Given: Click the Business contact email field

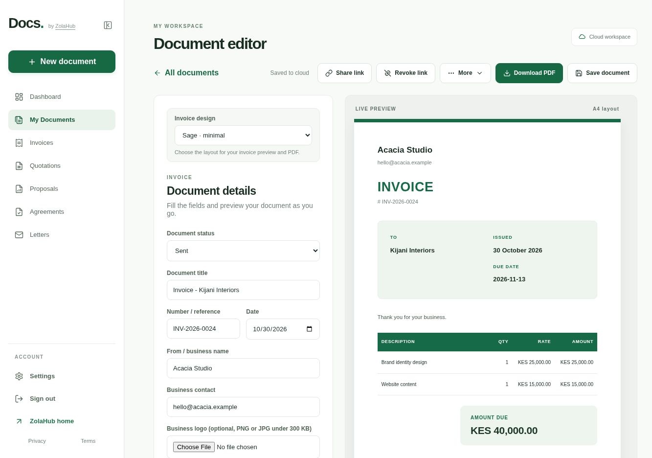Looking at the screenshot, I should 243,407.
